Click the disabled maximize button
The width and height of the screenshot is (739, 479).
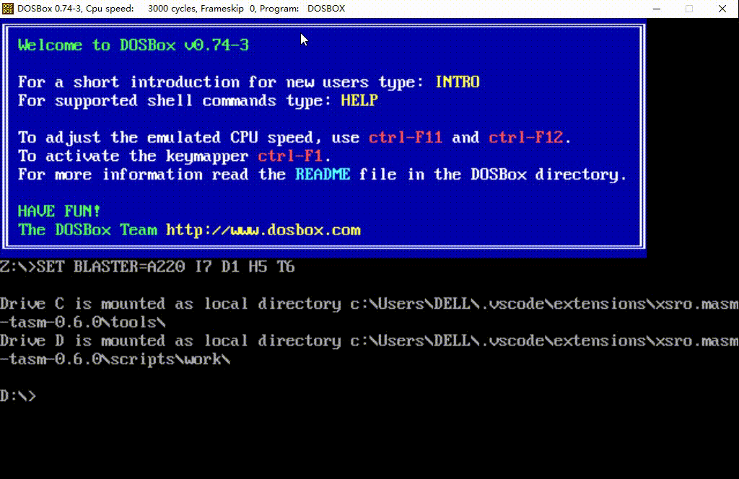(689, 9)
